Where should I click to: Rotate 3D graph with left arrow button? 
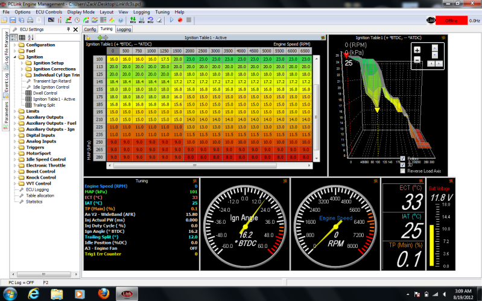pyautogui.click(x=431, y=64)
